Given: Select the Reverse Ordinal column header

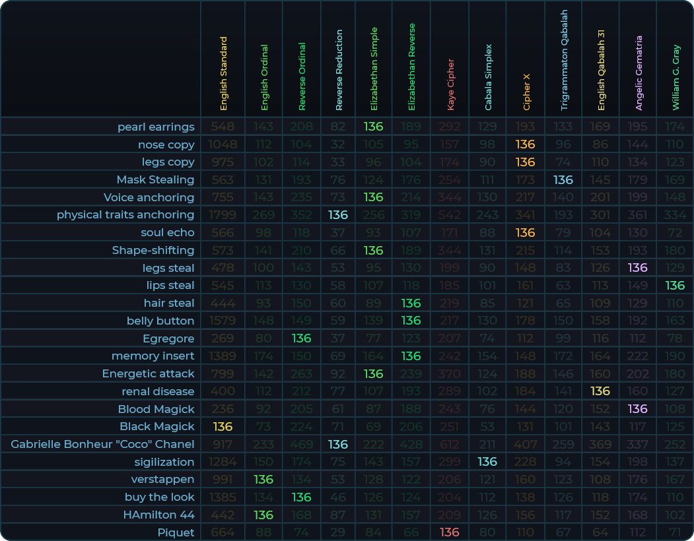Looking at the screenshot, I should pyautogui.click(x=302, y=77).
